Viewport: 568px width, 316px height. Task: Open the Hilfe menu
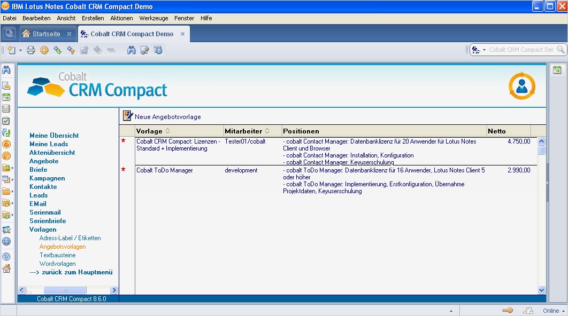[x=206, y=18]
